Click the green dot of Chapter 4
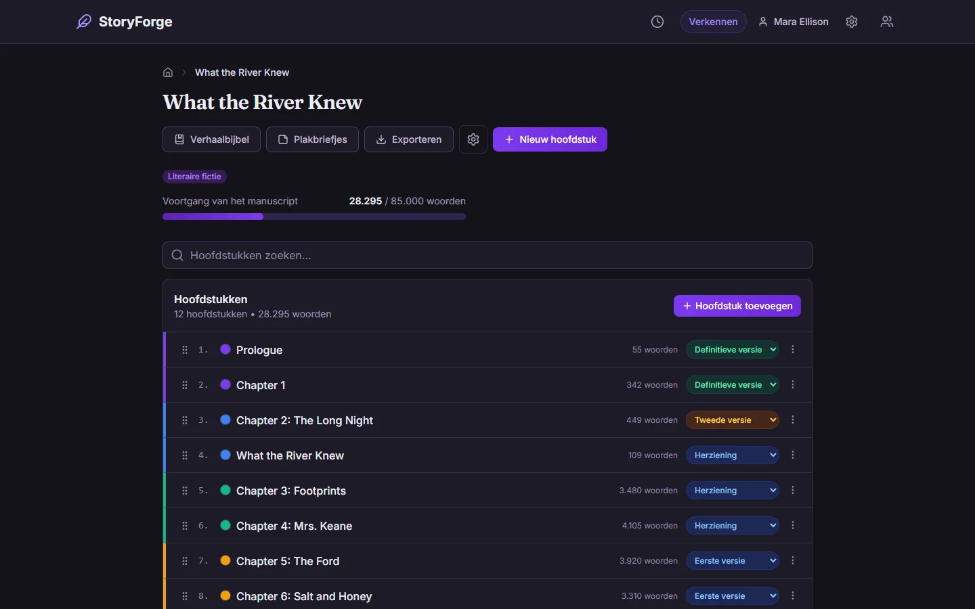 tap(225, 526)
